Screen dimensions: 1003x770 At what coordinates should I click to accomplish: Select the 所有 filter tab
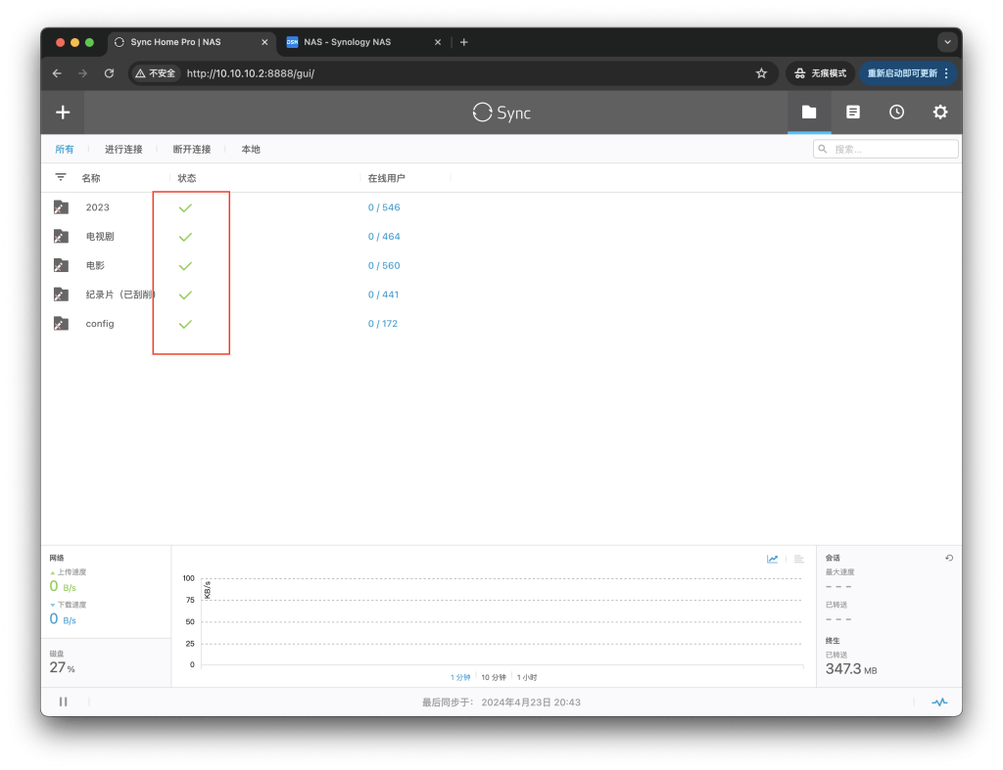(64, 149)
